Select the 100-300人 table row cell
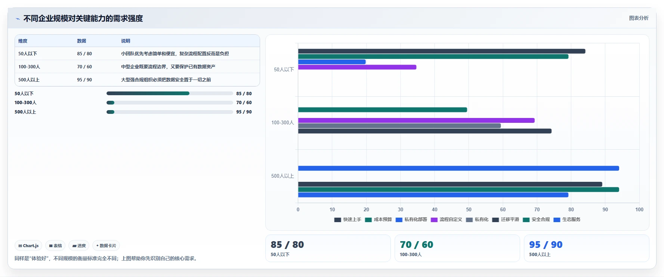Screen dimensions: 664x277 (x=29, y=67)
